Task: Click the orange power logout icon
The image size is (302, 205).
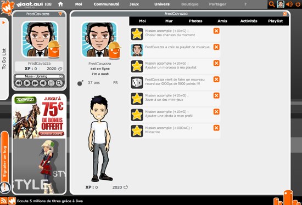Action: (298, 4)
